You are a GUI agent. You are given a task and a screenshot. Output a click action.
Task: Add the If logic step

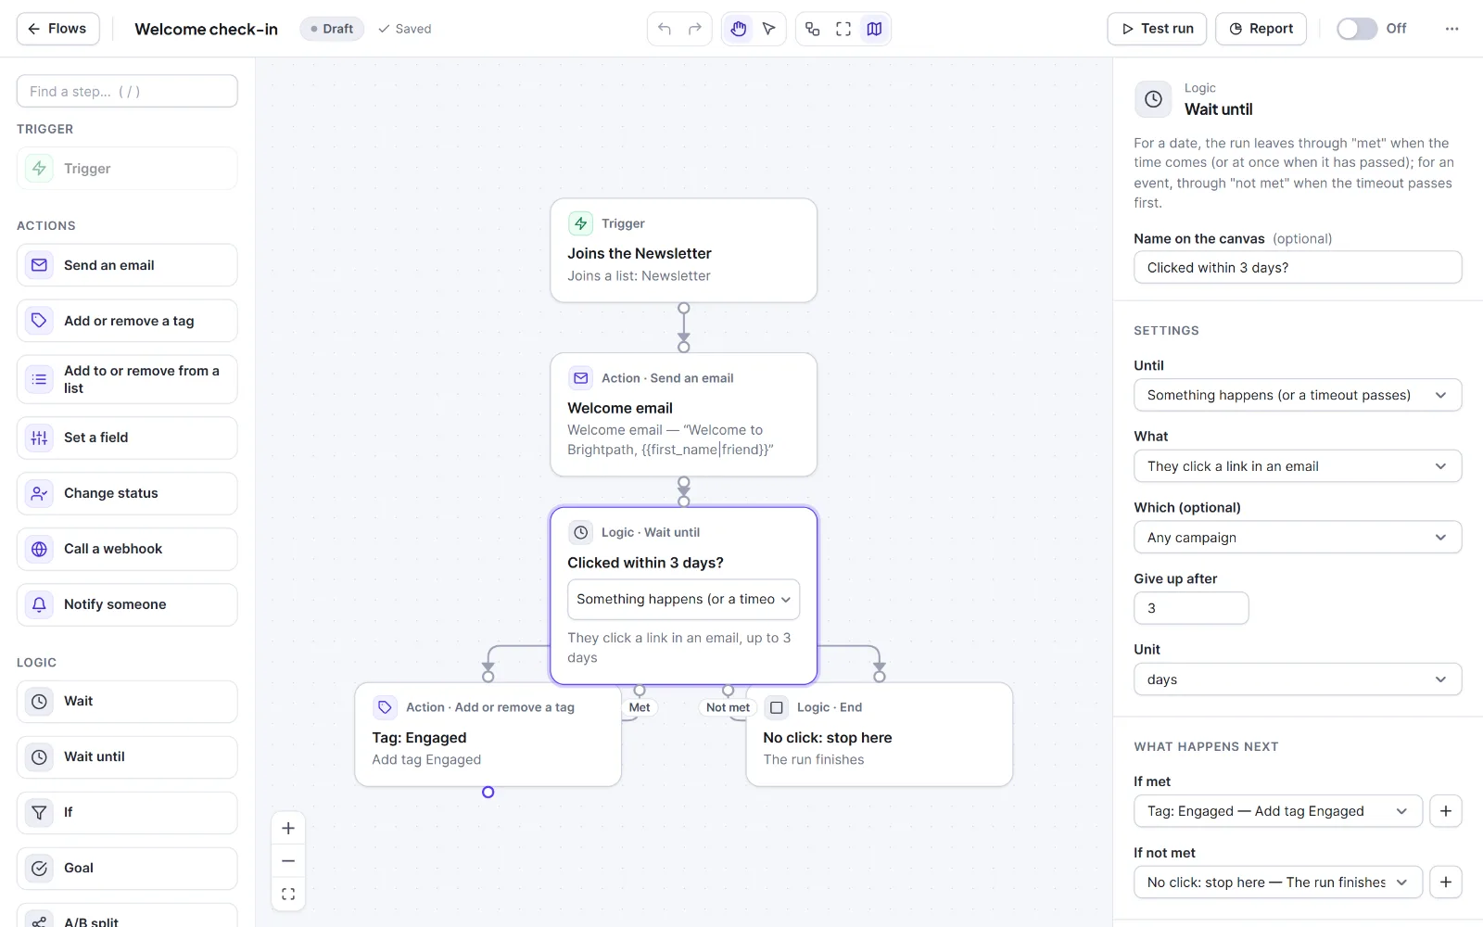point(127,813)
